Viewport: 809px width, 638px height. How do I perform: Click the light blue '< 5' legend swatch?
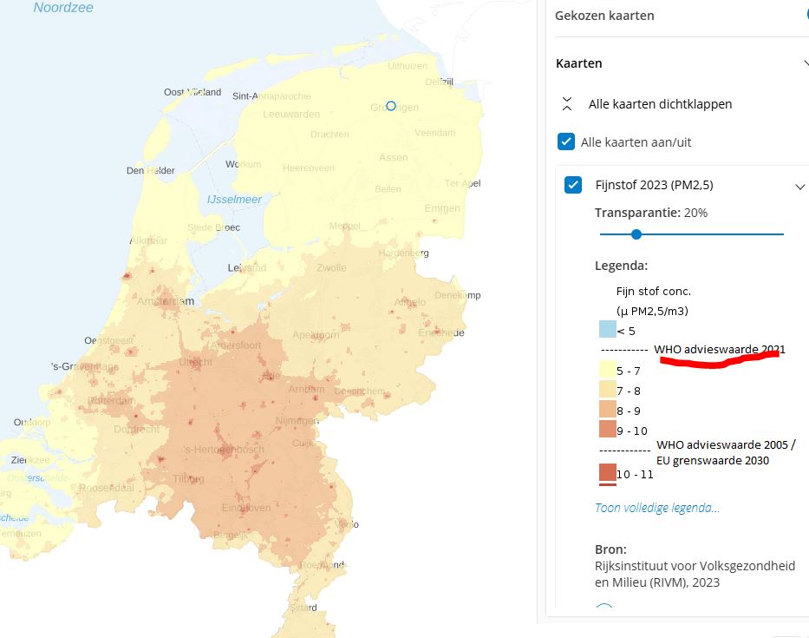click(x=607, y=329)
